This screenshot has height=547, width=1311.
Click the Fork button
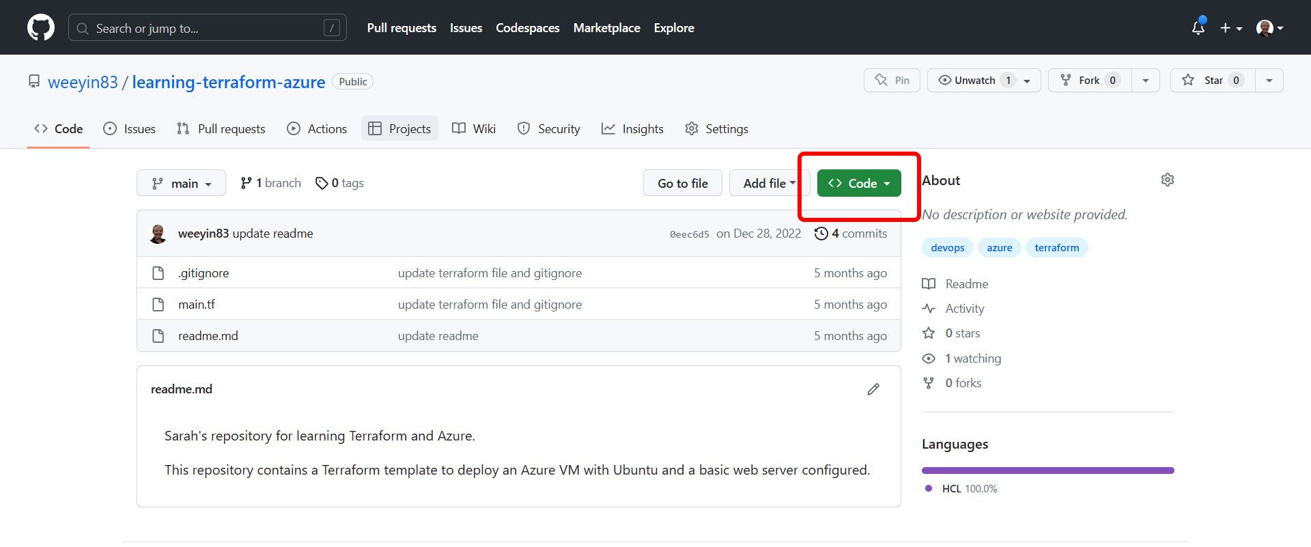1090,80
